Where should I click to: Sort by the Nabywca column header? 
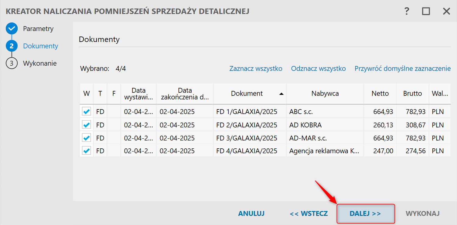click(x=325, y=93)
